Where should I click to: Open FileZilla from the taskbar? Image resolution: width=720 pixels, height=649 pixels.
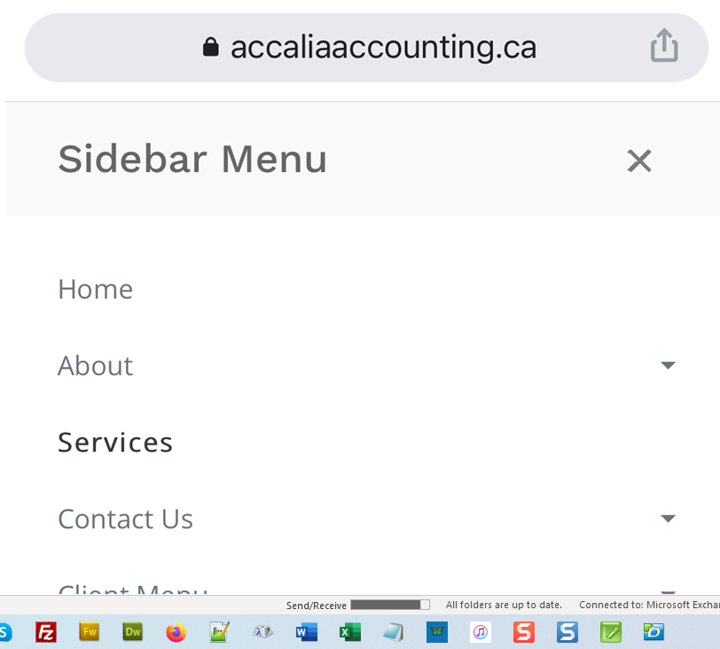46,632
